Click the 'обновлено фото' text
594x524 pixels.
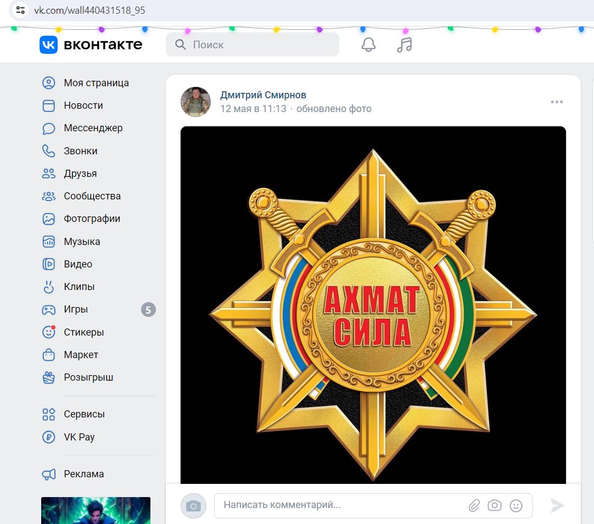click(x=334, y=109)
